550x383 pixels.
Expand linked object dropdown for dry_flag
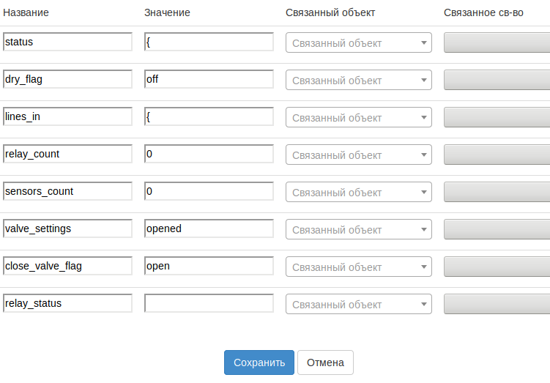tap(358, 81)
